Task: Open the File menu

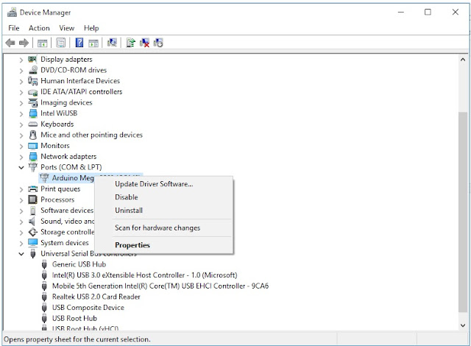Action: [14, 28]
